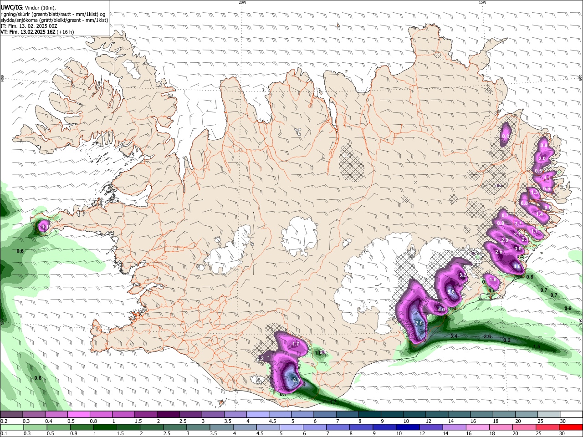583x437 pixels.
Task: Click the 3.0 snowfall value
Action: (518, 249)
